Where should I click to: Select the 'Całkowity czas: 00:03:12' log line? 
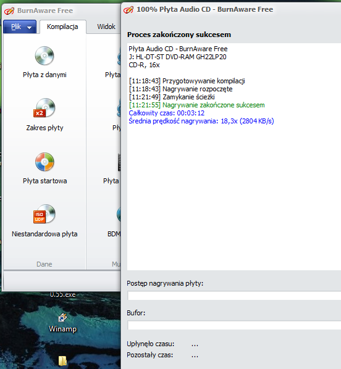167,113
